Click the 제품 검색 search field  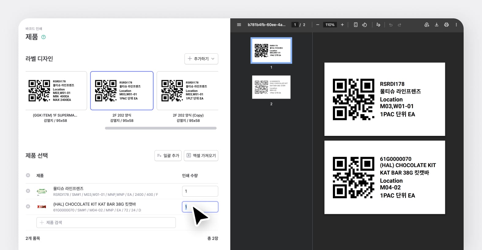106,222
